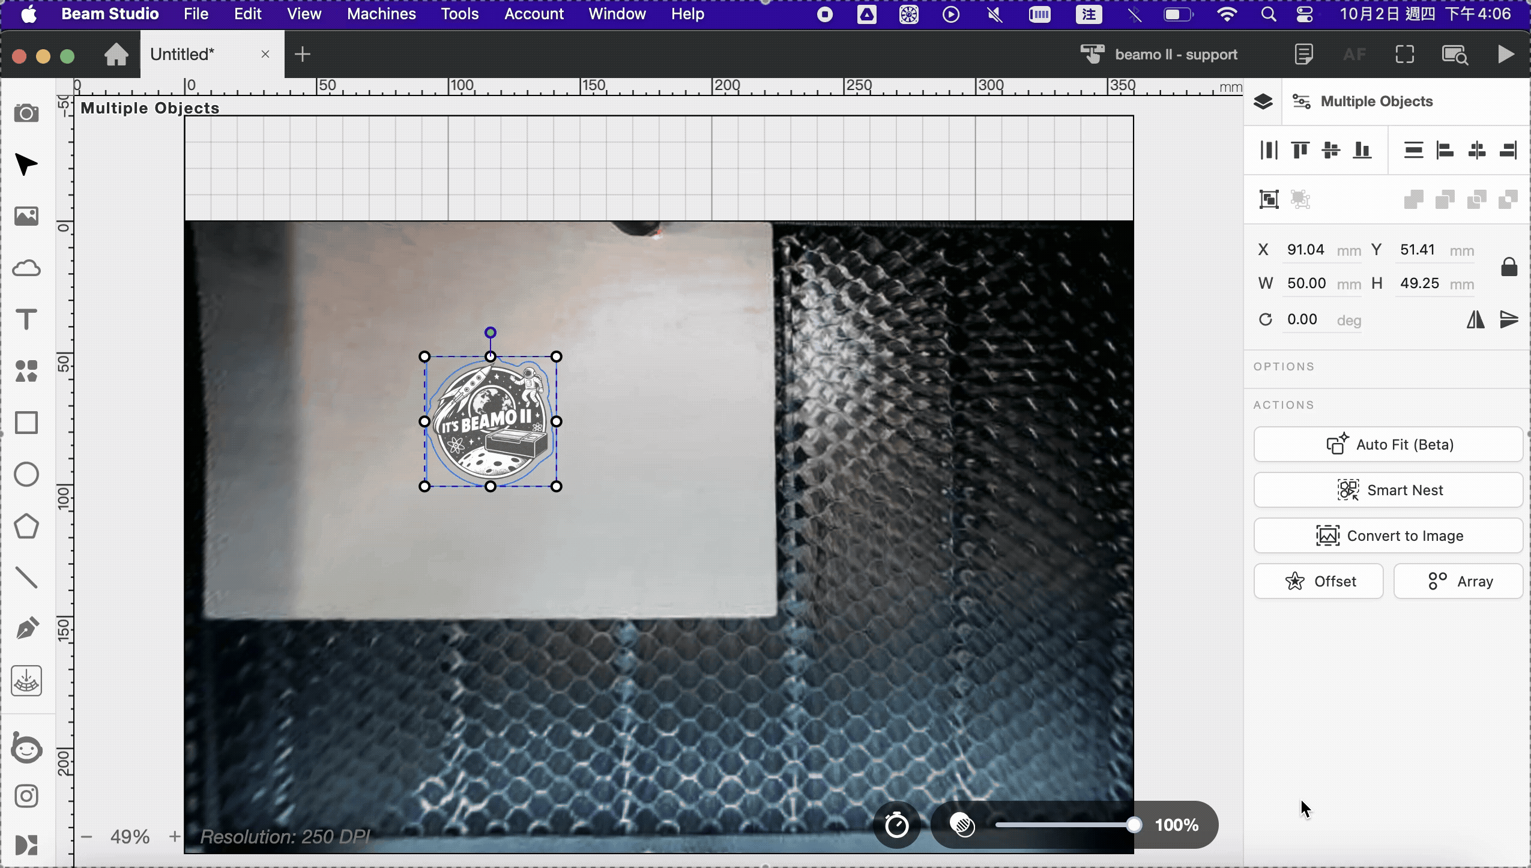
Task: Open the Offset action
Action: coord(1318,582)
